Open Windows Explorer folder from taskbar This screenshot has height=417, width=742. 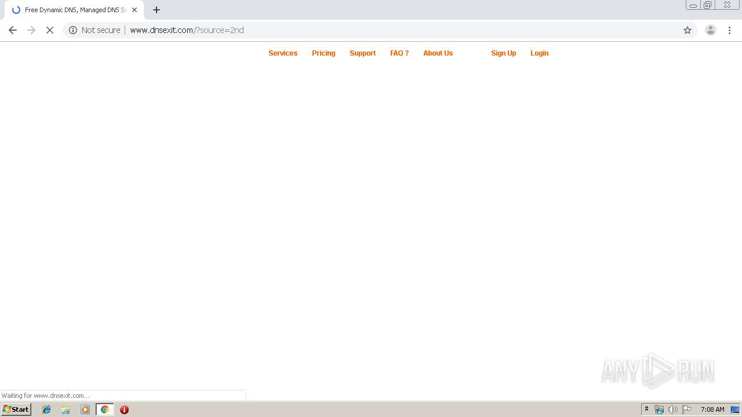tap(66, 409)
